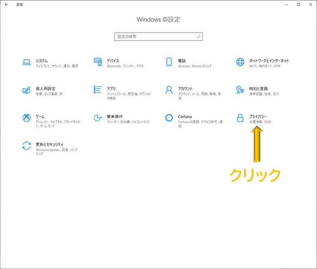Open the ネットワークとインターネット globe icon
The image size is (317, 269).
pyautogui.click(x=240, y=62)
